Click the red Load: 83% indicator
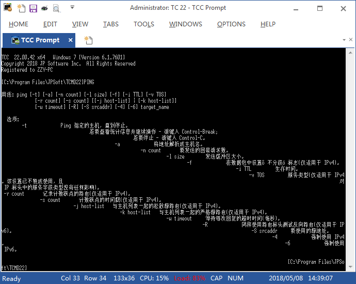The image size is (356, 284). (189, 278)
